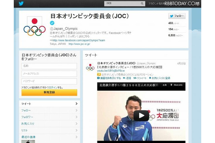Hide video with 動画を非表示にする
215x143 pixels.
[x=109, y=78]
